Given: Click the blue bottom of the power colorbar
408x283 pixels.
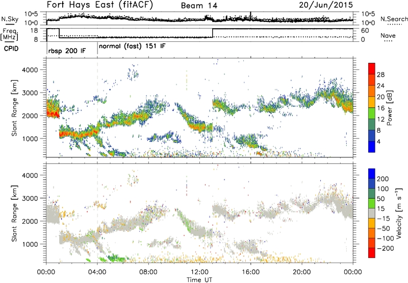Looking at the screenshot, I should [x=372, y=147].
